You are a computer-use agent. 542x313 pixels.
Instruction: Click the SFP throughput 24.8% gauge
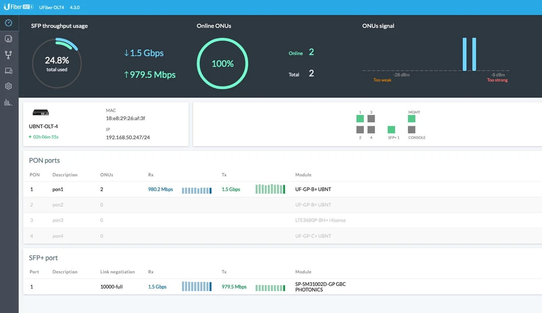point(57,64)
